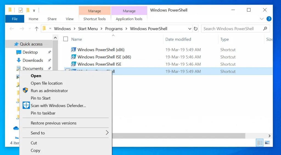
Task: Click the Windows Defender scan shield icon
Action: pos(26,105)
